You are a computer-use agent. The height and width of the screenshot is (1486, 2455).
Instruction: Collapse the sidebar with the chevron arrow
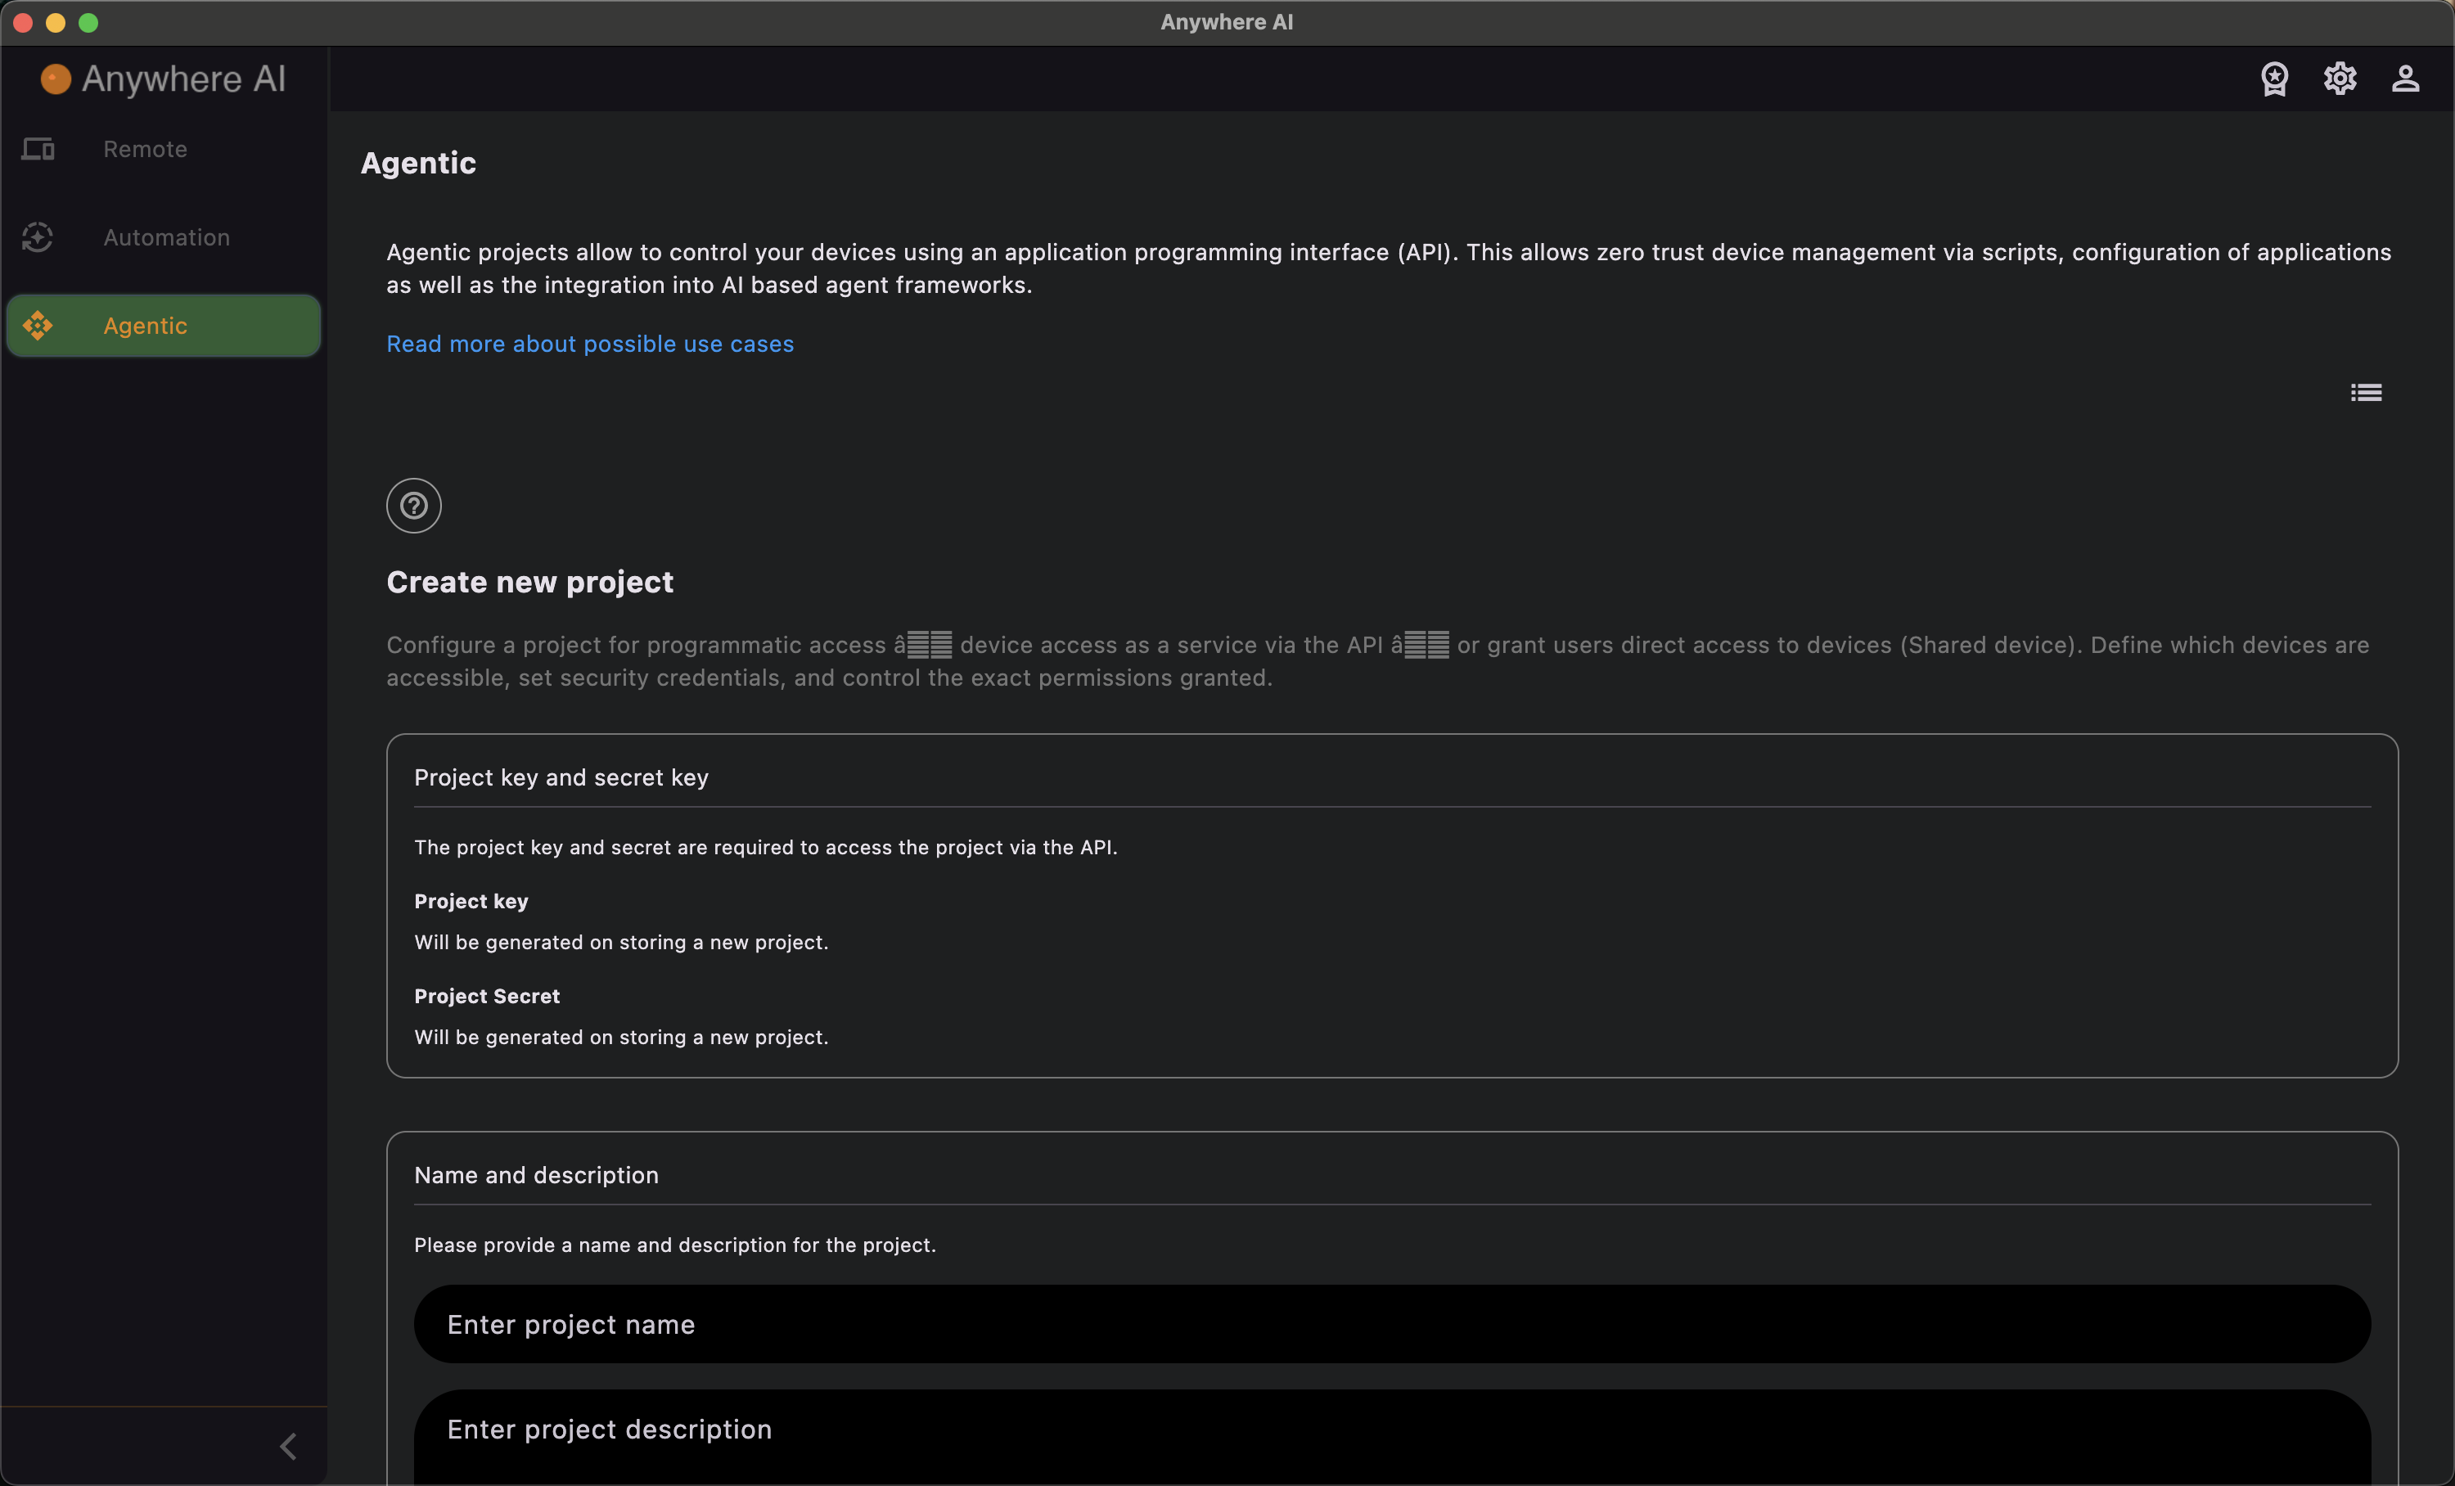pyautogui.click(x=289, y=1446)
